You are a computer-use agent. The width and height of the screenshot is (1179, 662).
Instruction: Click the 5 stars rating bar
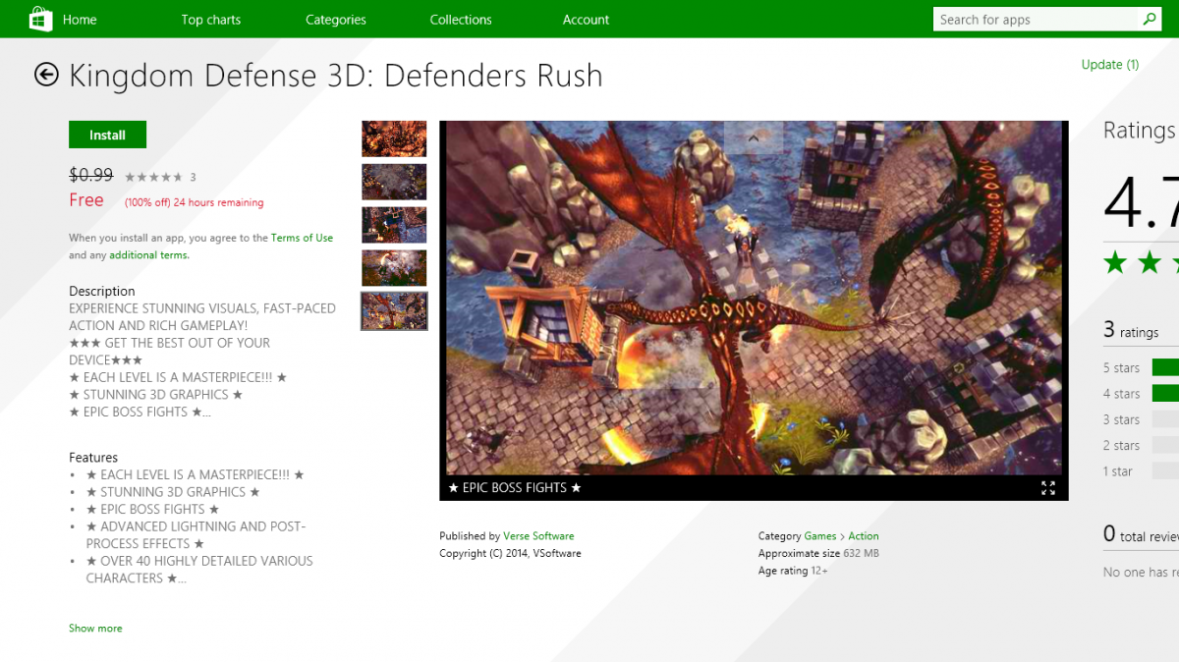[1165, 367]
